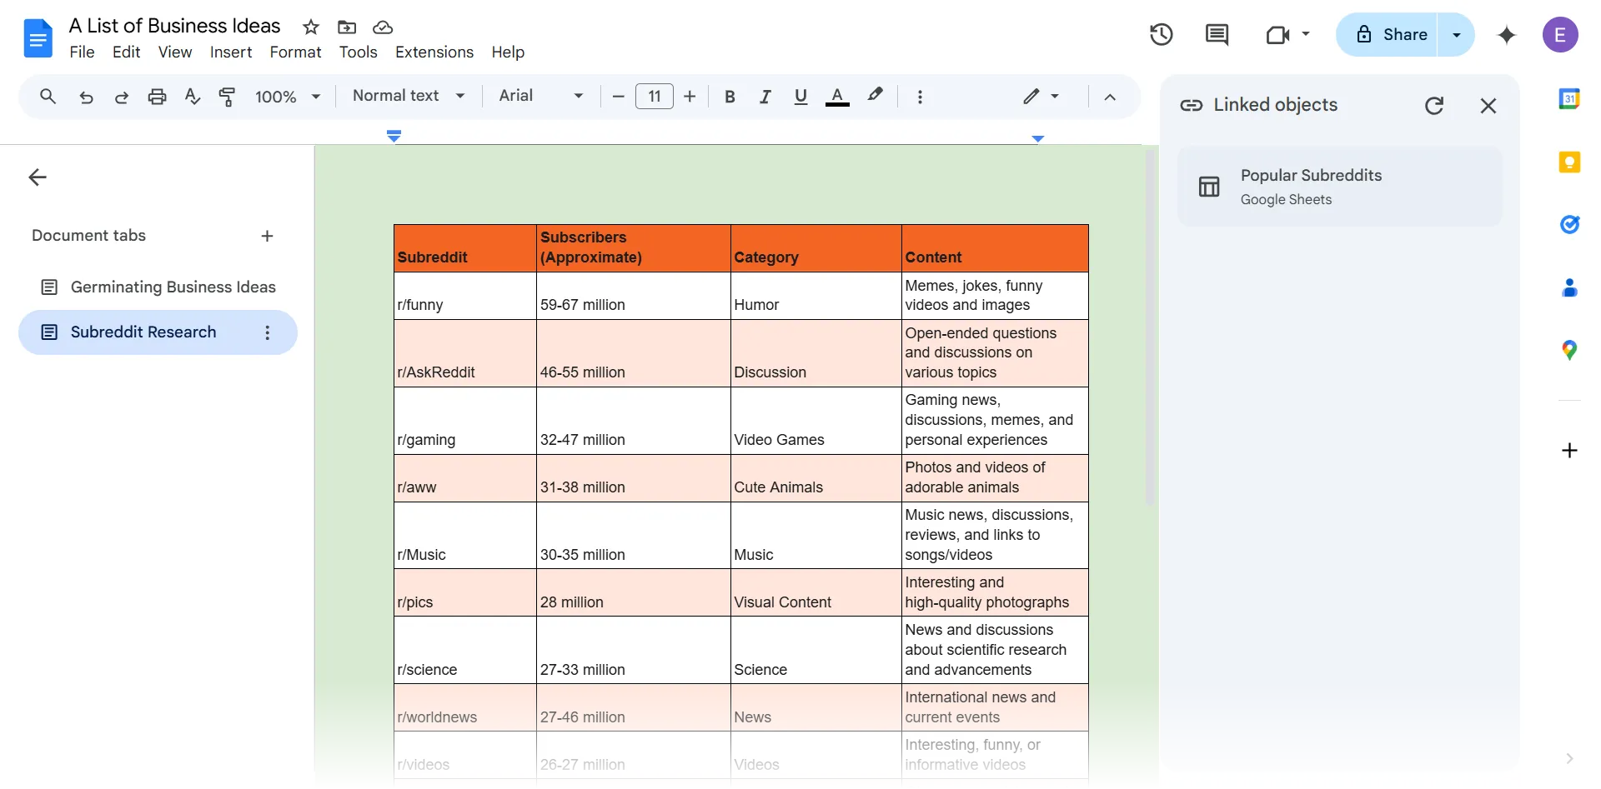Open the comments panel
Screen dimensions: 1601x789
click(x=1217, y=34)
